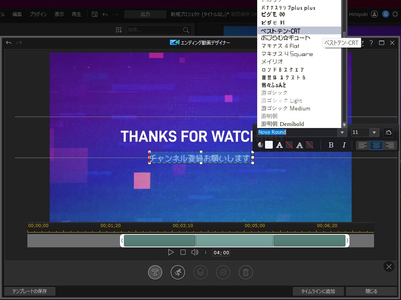This screenshot has width=401, height=300.
Task: Click タイムラインに追加 button
Action: pos(318,291)
